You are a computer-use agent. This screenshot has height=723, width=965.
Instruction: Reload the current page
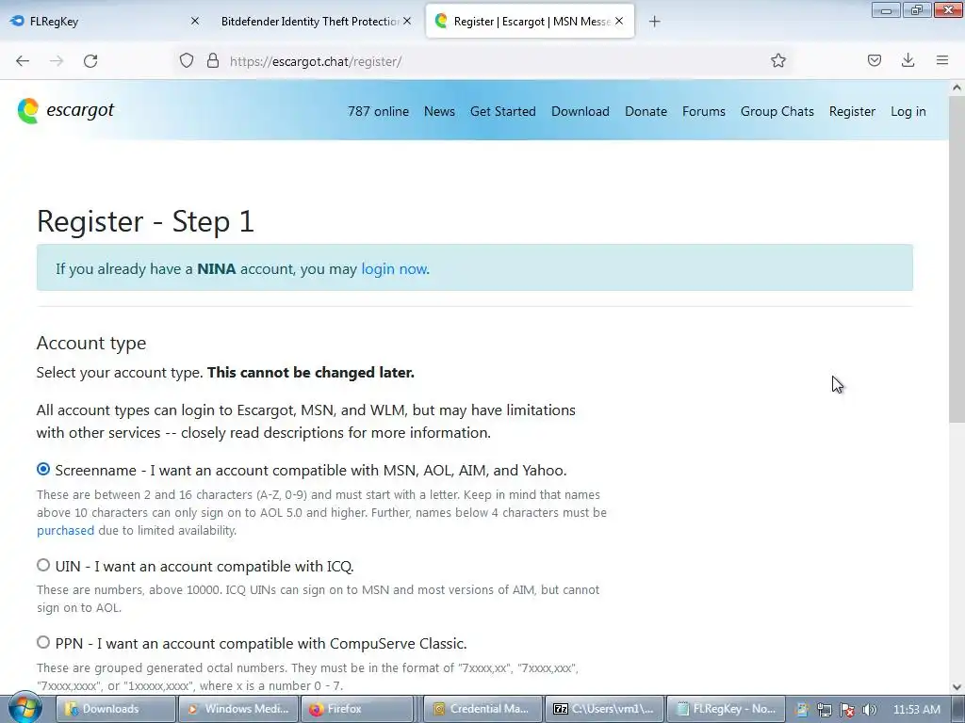pos(90,61)
